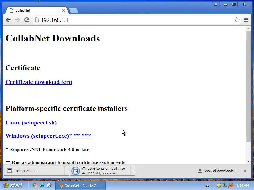Click the vertical scrollbar thumb

pos(248,86)
